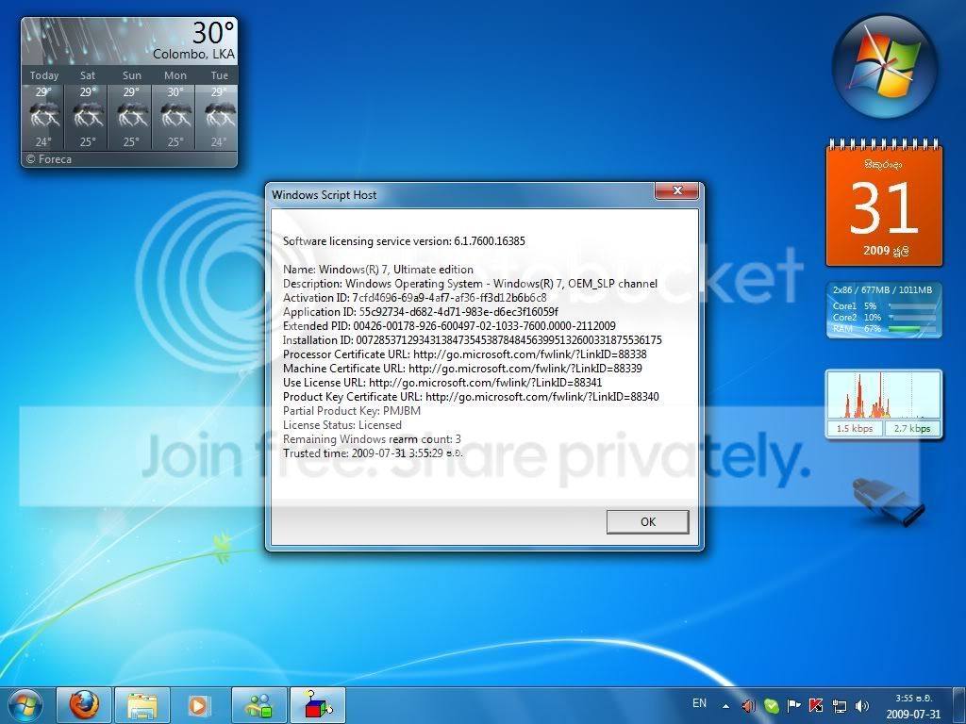Open the network connection tray icon
This screenshot has width=966, height=724.
tap(839, 706)
